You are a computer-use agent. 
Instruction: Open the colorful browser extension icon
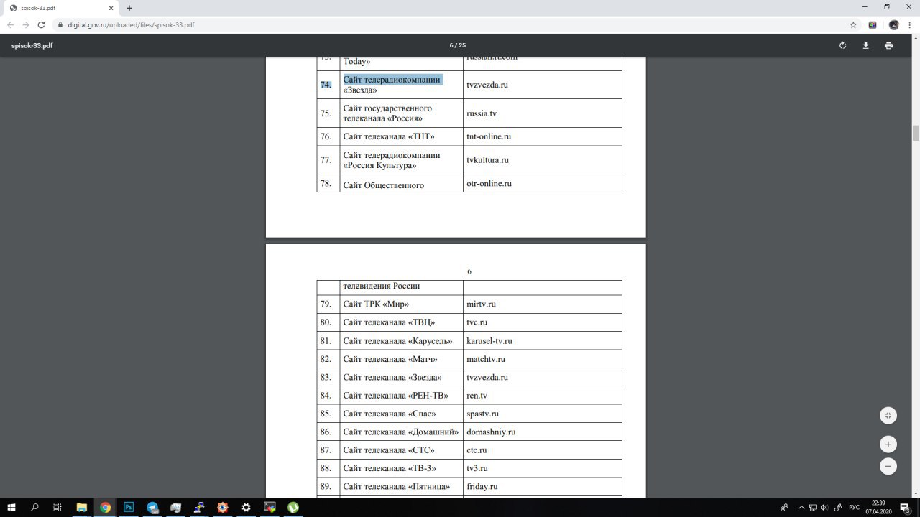tap(873, 24)
